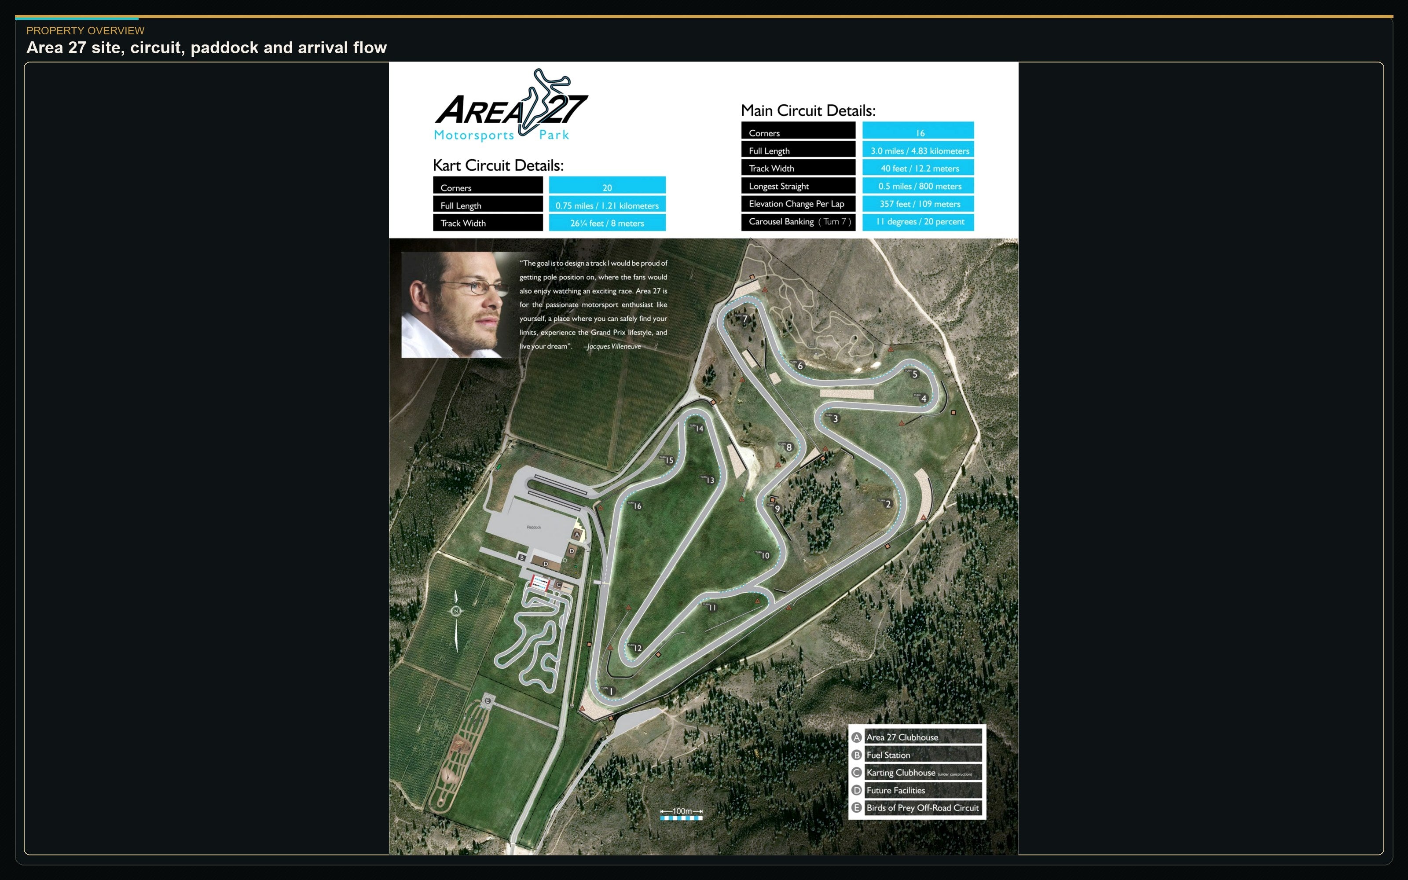
Task: Select the clubhouse marker A on the map
Action: tap(576, 534)
